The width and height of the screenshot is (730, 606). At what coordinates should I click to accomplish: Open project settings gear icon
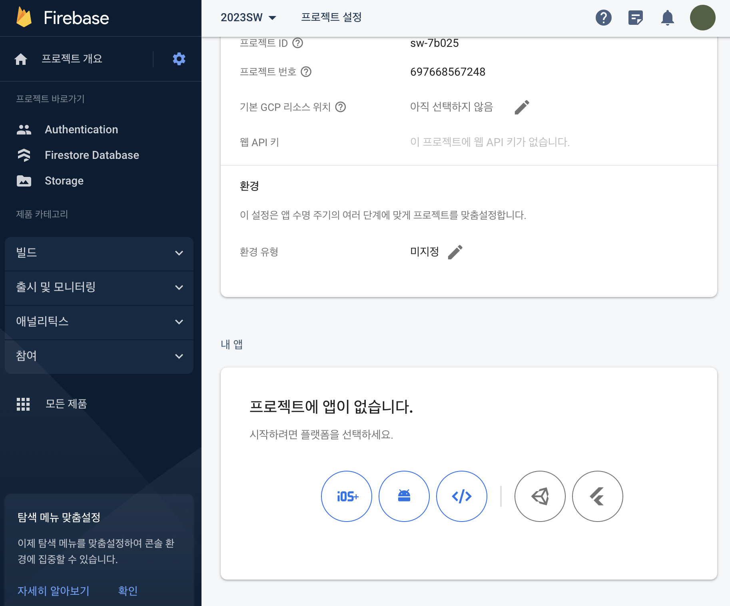pos(179,59)
